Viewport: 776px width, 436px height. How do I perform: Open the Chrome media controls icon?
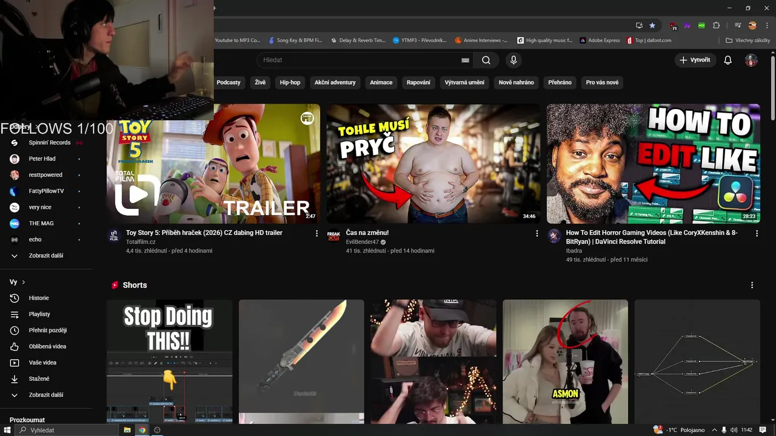click(738, 25)
